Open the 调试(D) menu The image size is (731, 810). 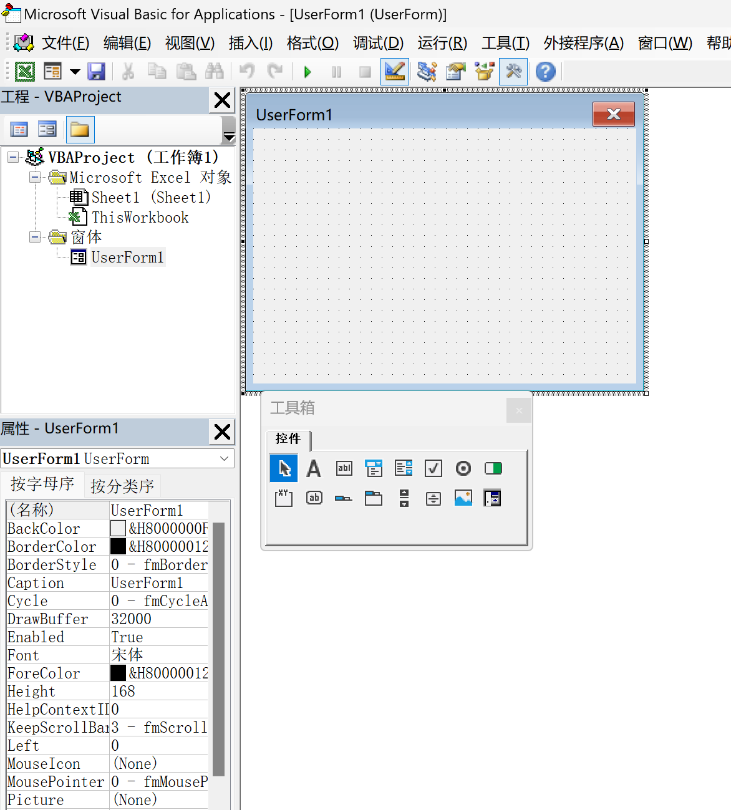pyautogui.click(x=378, y=43)
